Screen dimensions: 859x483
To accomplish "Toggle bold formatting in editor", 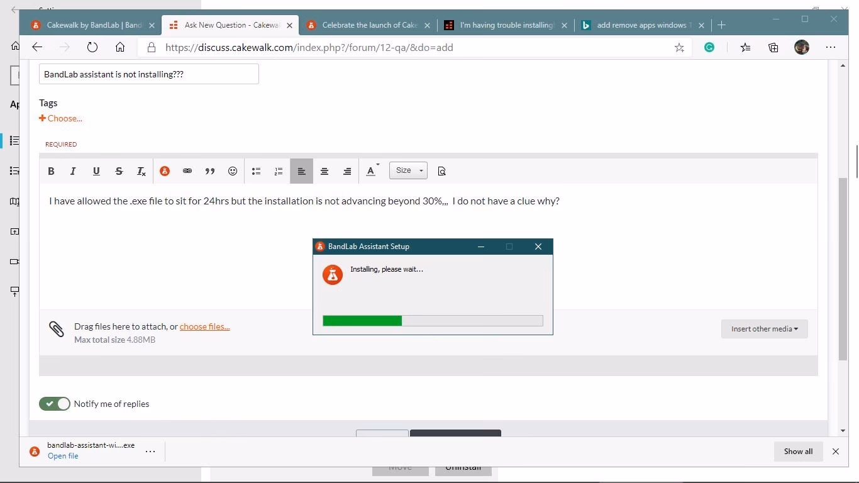I will (51, 171).
